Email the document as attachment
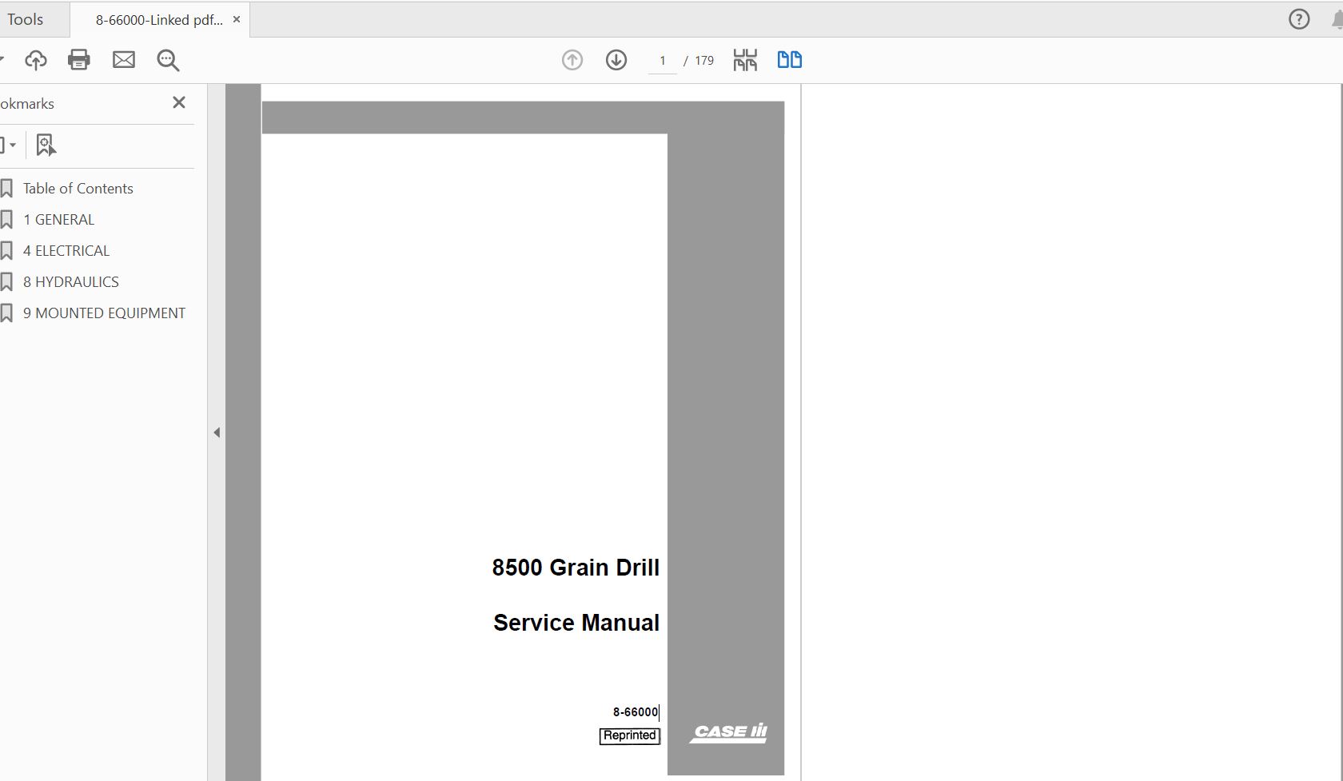Screen dimensions: 1343x781 click(x=123, y=59)
